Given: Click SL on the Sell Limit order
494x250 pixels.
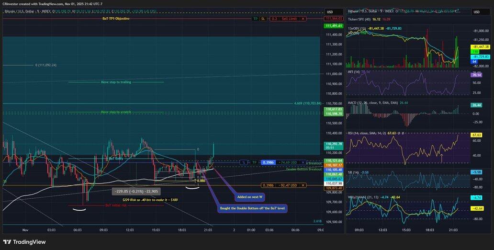Looking at the screenshot, I should [263, 19].
